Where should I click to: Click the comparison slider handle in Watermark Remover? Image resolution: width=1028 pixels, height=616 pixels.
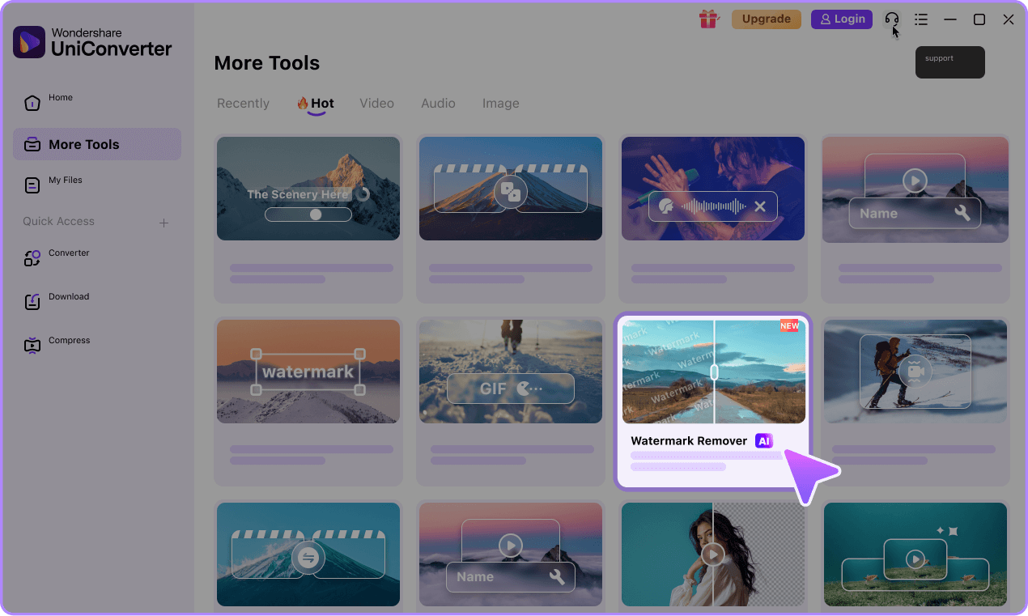tap(714, 372)
